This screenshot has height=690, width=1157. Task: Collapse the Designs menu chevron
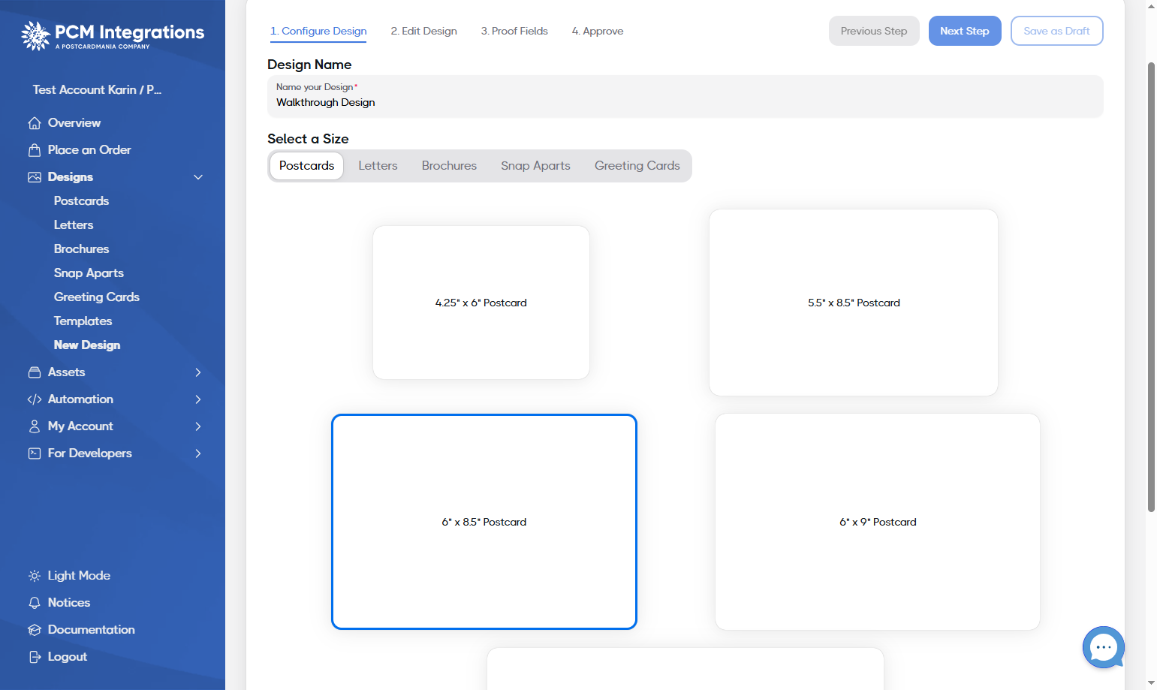pyautogui.click(x=198, y=177)
